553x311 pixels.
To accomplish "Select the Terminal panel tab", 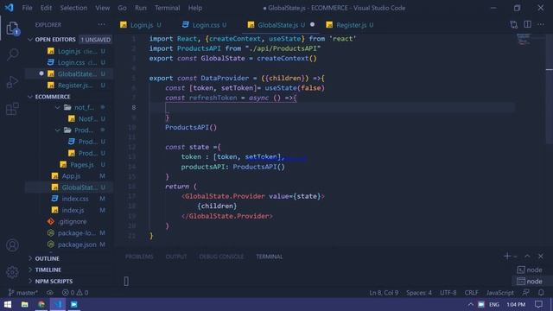I will pyautogui.click(x=269, y=257).
